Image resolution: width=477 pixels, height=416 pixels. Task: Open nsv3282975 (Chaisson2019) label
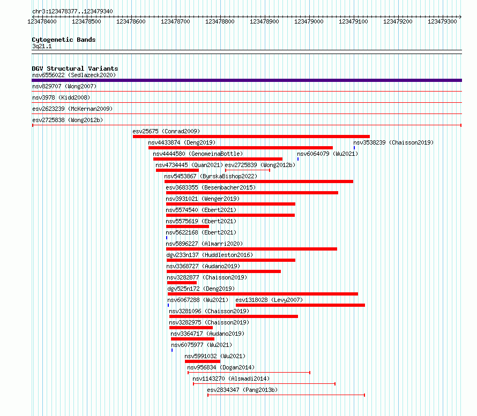pyautogui.click(x=209, y=322)
